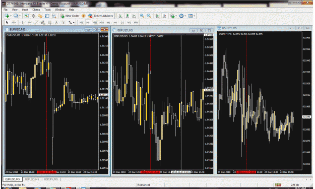The image size is (315, 189).
Task: Toggle chart Auto Scroll
Action: pyautogui.click(x=157, y=16)
